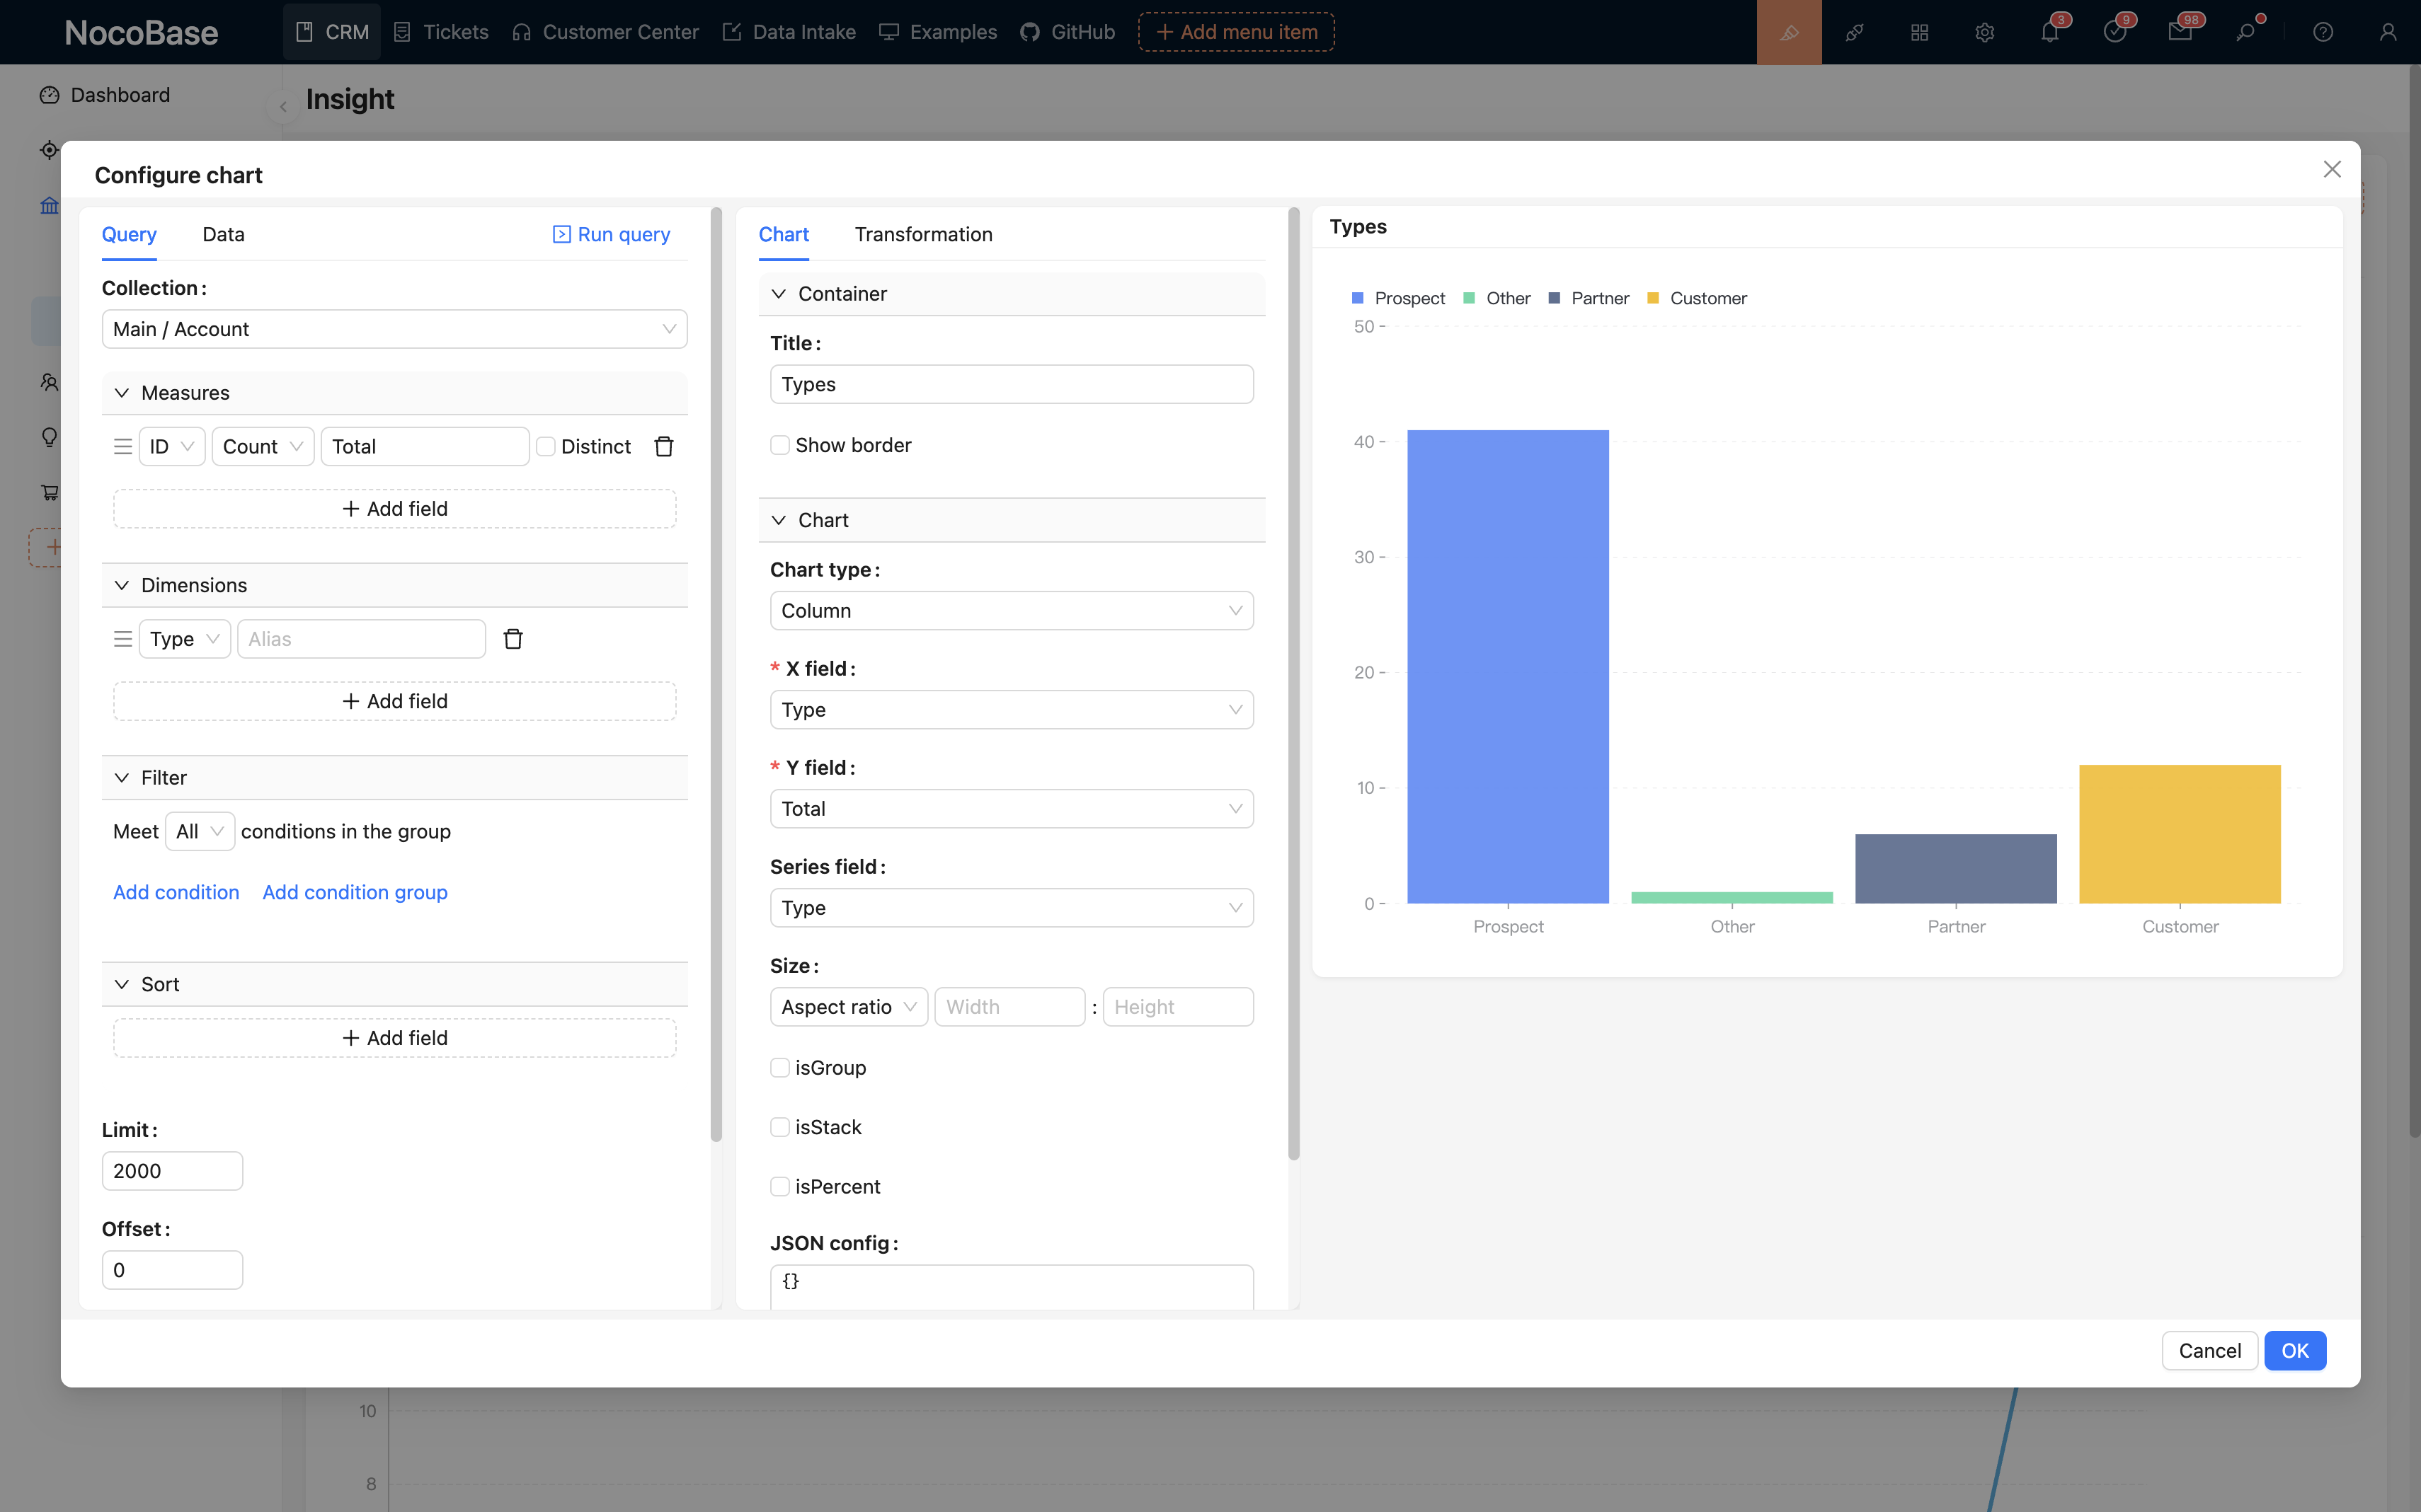
Task: Open the notifications bell icon
Action: tap(2049, 32)
